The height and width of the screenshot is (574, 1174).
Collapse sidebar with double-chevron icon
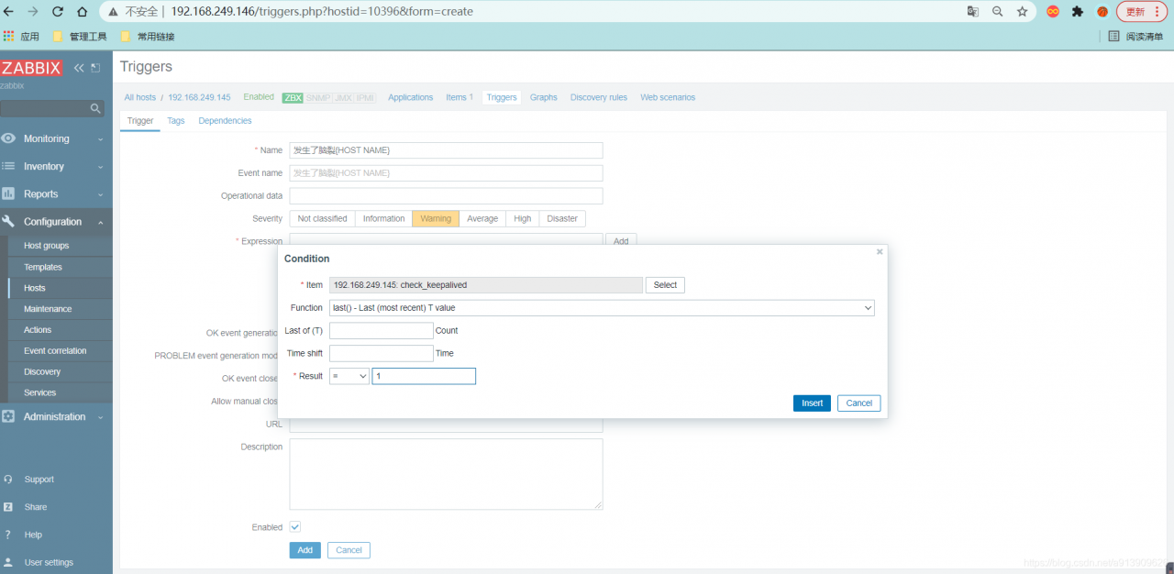click(79, 68)
